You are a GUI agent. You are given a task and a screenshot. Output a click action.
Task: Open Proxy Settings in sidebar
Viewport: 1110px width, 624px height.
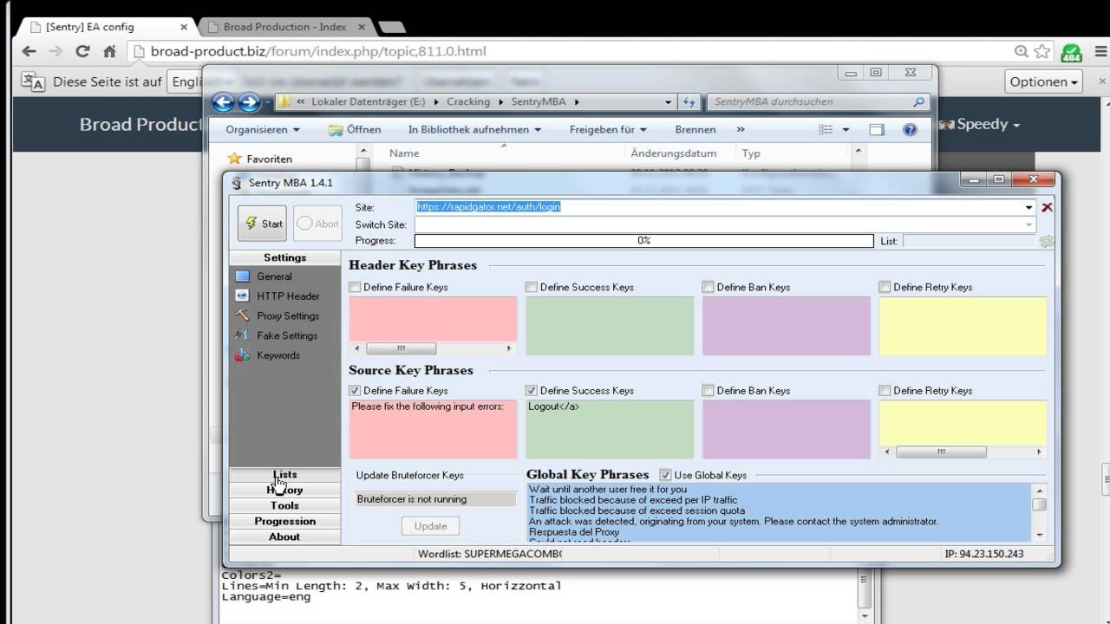[288, 316]
